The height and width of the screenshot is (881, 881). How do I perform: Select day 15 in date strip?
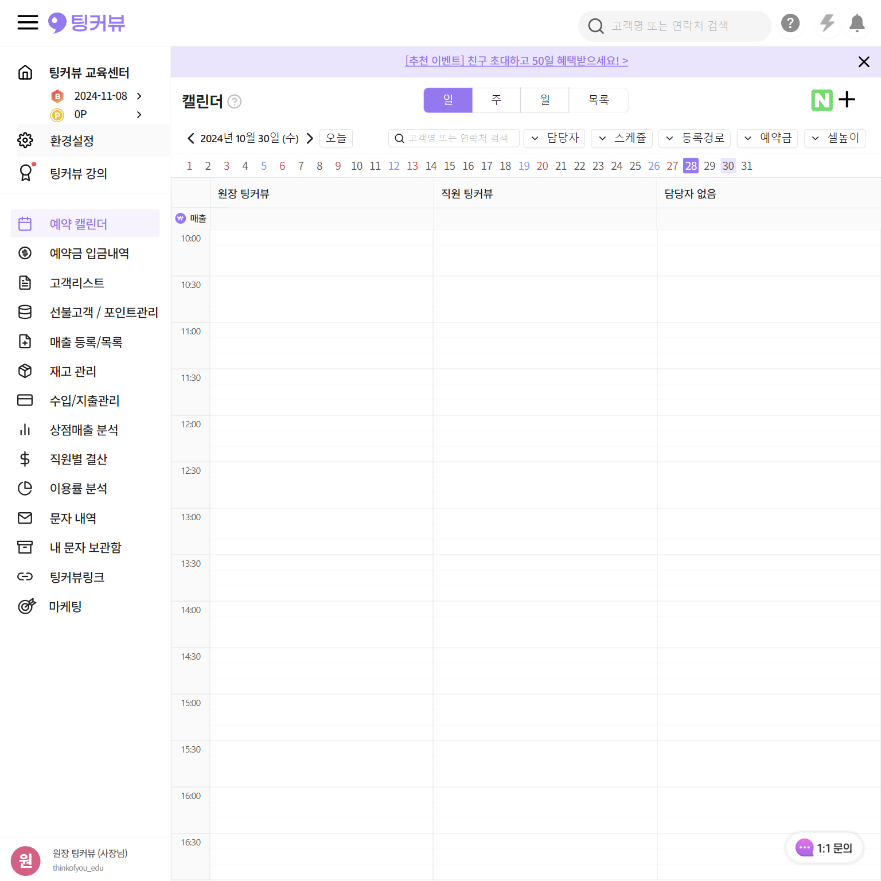coord(450,166)
